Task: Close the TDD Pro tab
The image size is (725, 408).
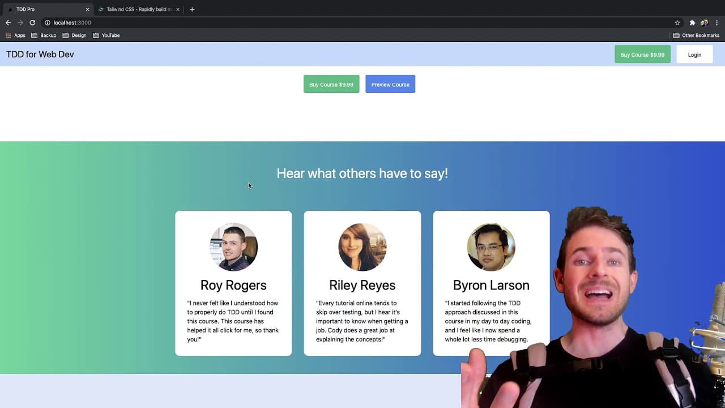Action: (x=87, y=10)
